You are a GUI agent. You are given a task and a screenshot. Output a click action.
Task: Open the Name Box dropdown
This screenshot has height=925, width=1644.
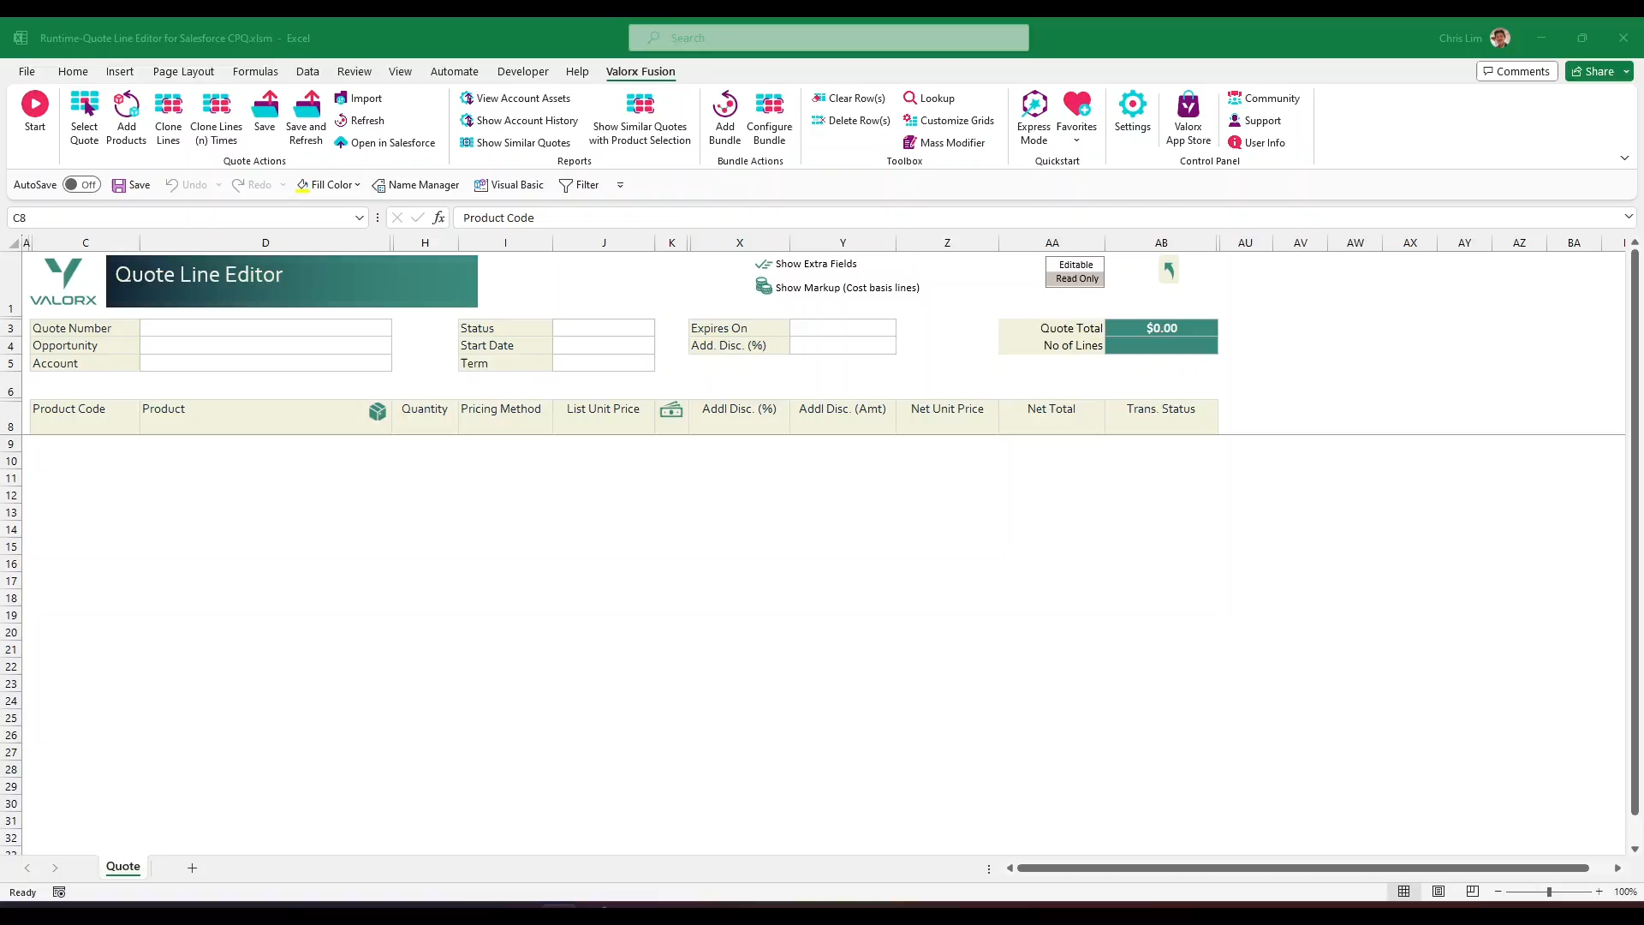tap(360, 218)
